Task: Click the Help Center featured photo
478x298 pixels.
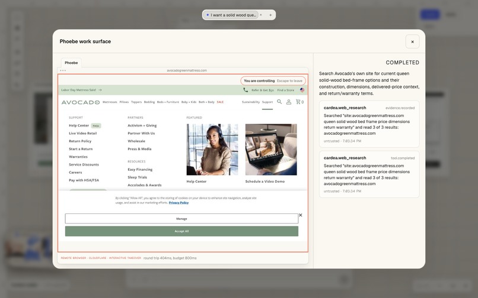Action: tap(212, 150)
